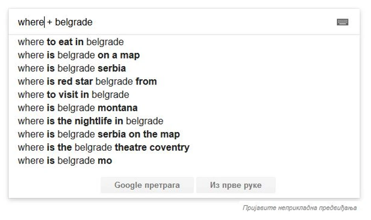
Task: Choose suggestion "where to visit in belgrade"
Action: click(x=73, y=95)
